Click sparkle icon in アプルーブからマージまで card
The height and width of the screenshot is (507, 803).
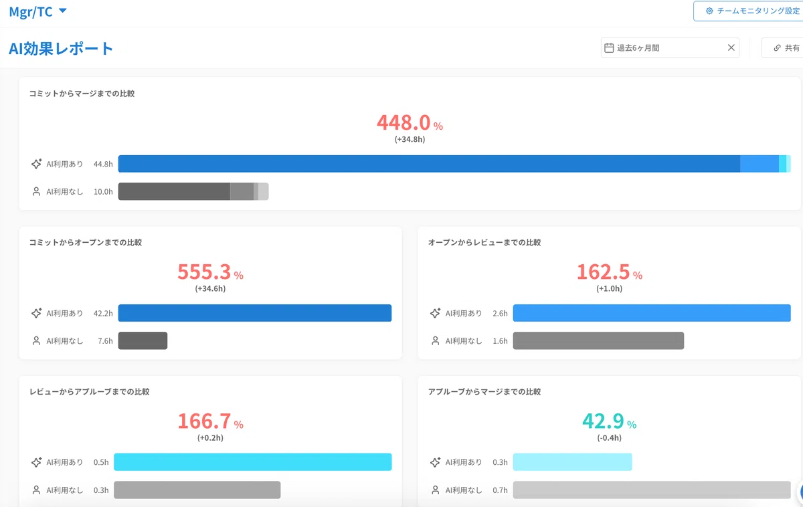click(436, 462)
